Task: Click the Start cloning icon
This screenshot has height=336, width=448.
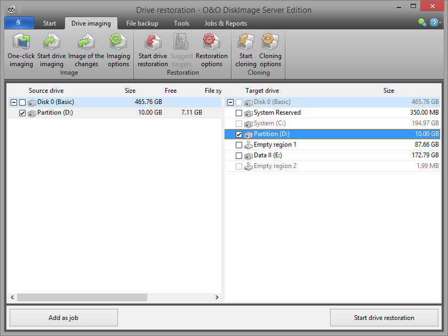Action: coord(246,42)
